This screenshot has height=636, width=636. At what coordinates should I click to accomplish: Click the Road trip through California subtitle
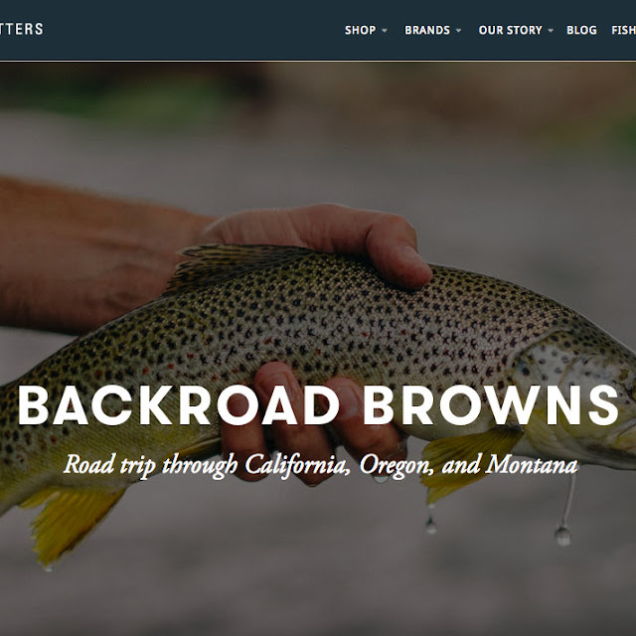pyautogui.click(x=320, y=465)
